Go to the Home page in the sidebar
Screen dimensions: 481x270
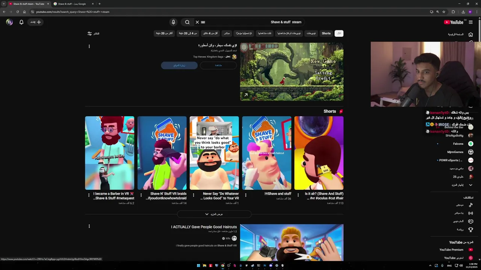tap(459, 34)
